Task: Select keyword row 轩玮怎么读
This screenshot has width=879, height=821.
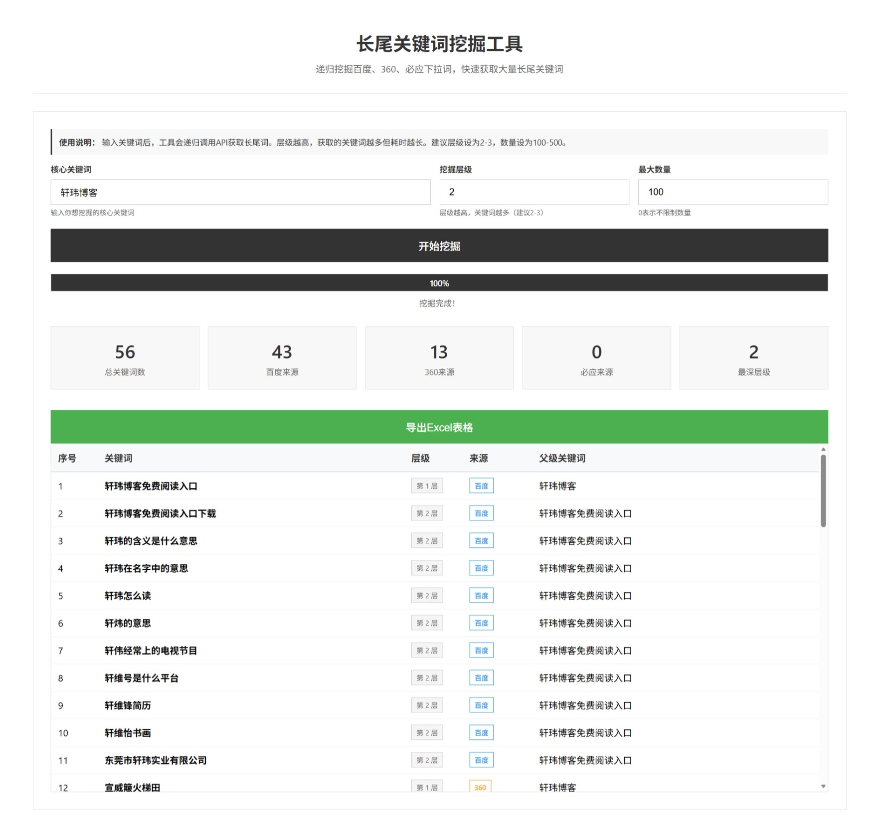Action: [x=128, y=596]
